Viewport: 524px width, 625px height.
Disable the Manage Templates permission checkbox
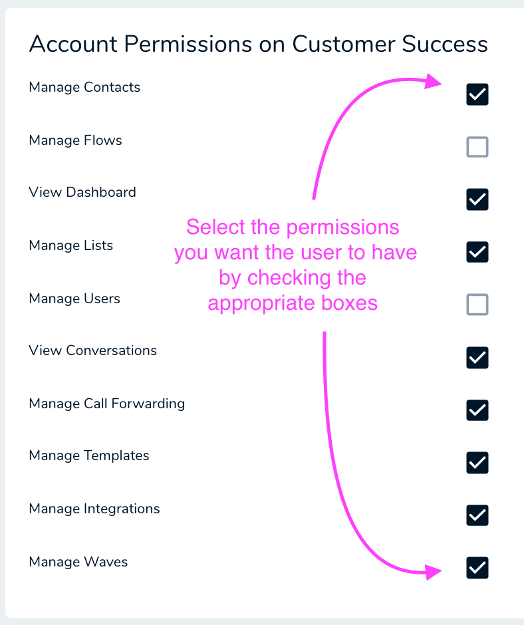(477, 462)
